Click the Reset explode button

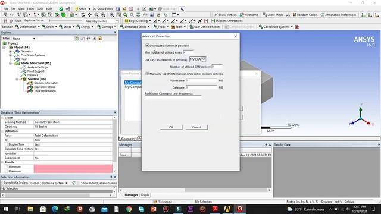coord(16,21)
